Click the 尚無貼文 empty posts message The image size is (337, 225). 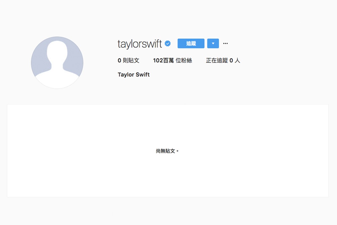click(x=167, y=151)
